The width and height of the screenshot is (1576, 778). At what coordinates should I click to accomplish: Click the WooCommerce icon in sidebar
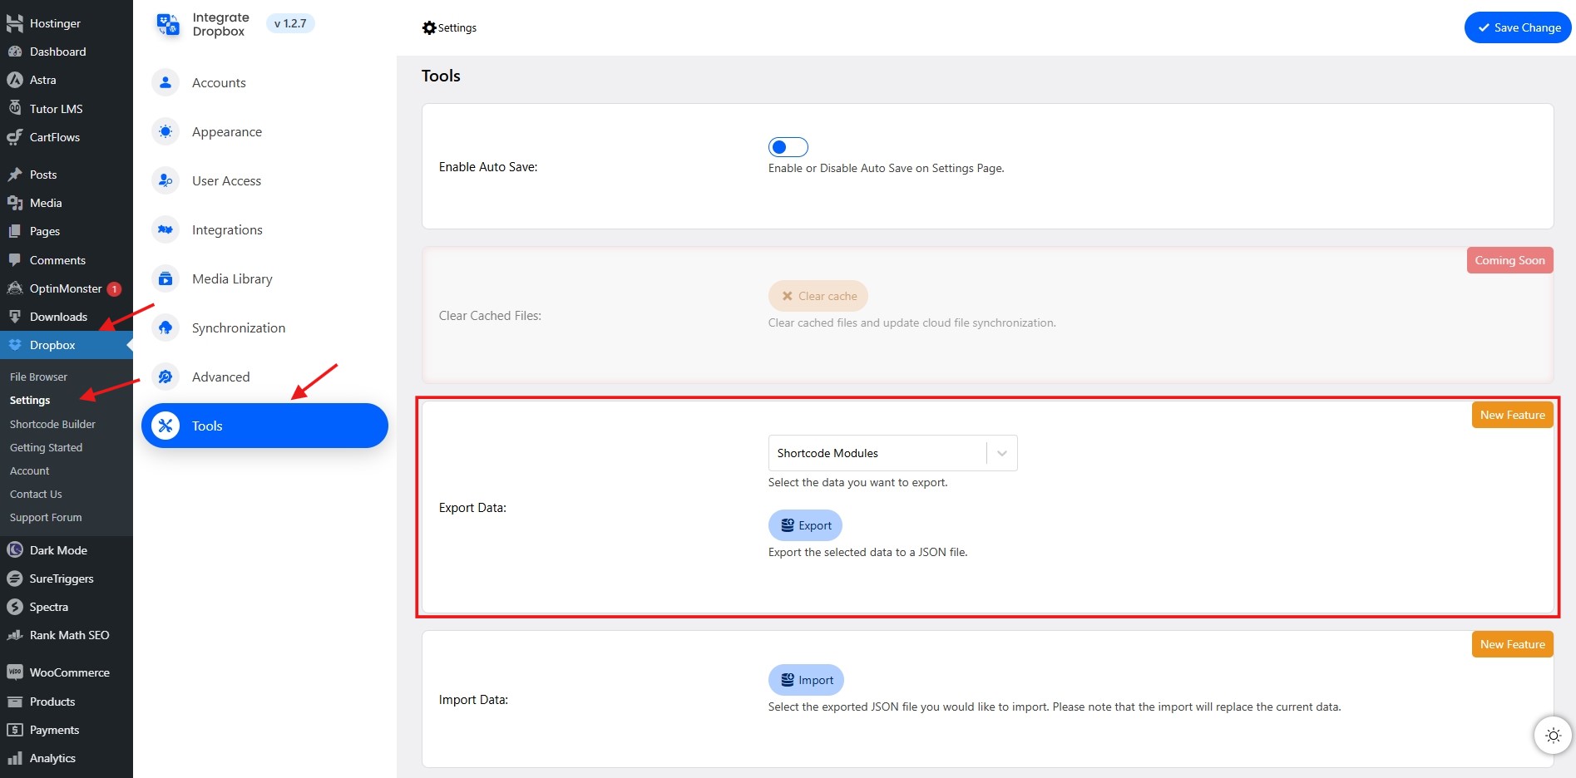click(x=14, y=672)
